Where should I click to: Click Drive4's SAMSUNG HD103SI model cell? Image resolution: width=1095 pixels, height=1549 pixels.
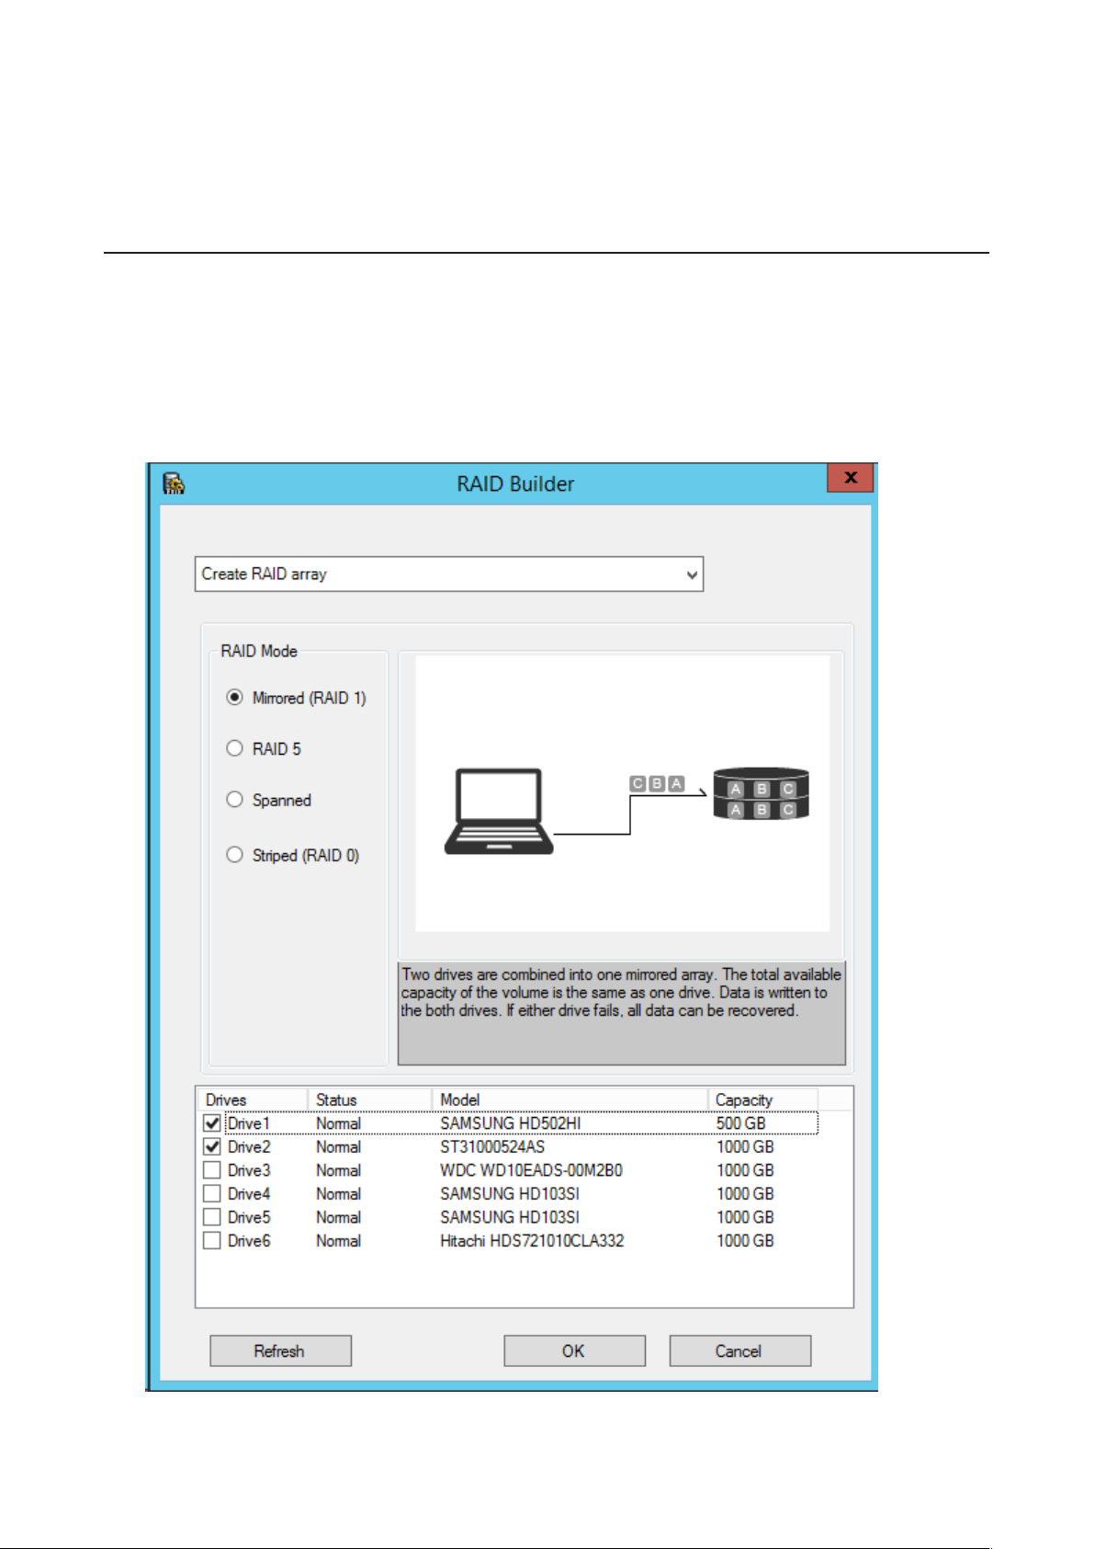click(510, 1193)
